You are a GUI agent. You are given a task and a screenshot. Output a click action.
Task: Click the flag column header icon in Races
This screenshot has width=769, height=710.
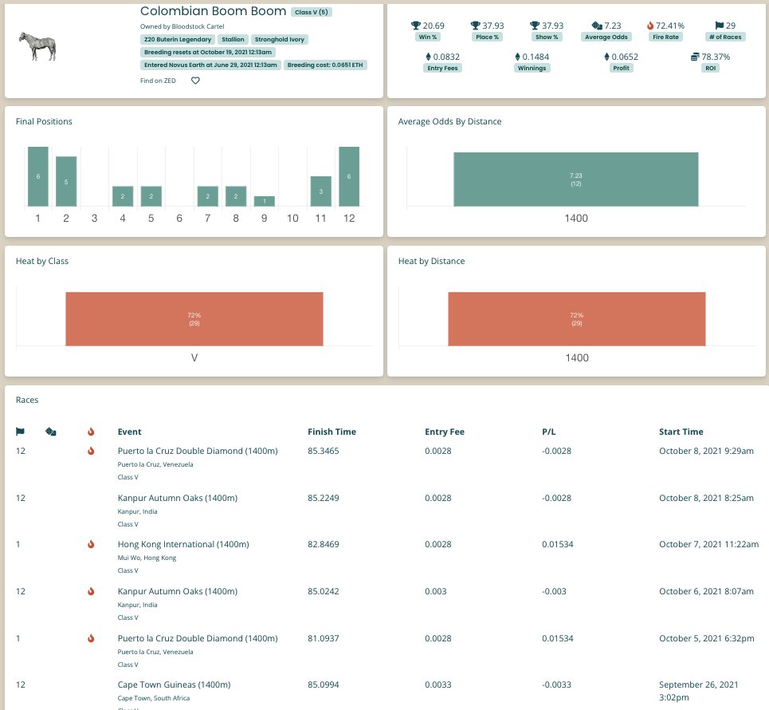click(20, 432)
